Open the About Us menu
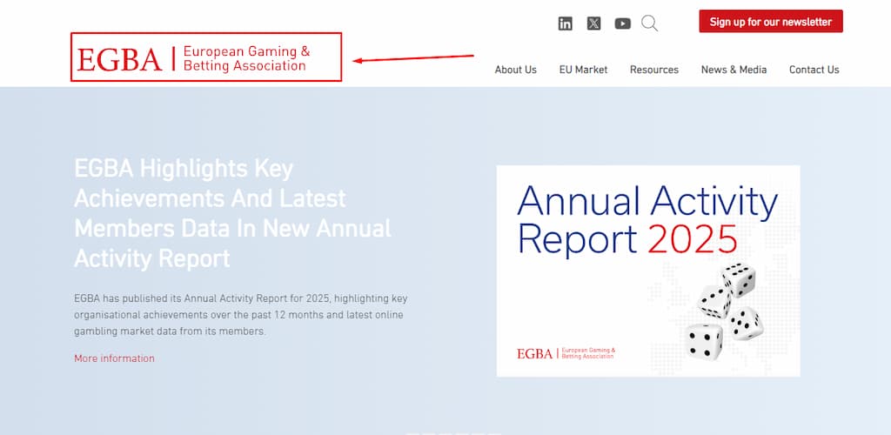 [515, 70]
